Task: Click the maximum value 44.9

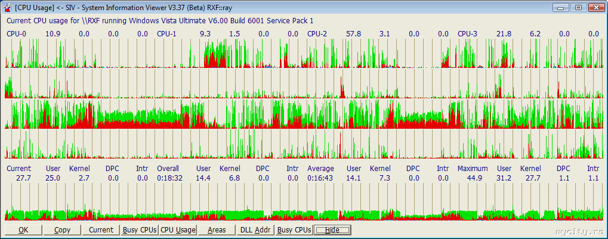Action: tap(476, 178)
